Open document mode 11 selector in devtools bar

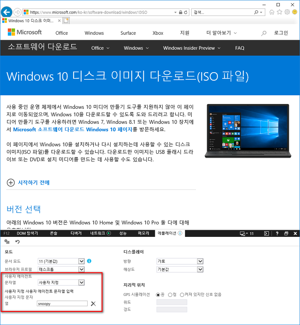247,234
